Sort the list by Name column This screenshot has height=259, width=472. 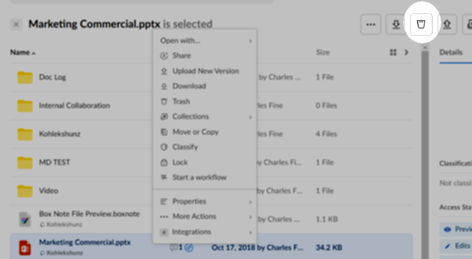pyautogui.click(x=20, y=52)
